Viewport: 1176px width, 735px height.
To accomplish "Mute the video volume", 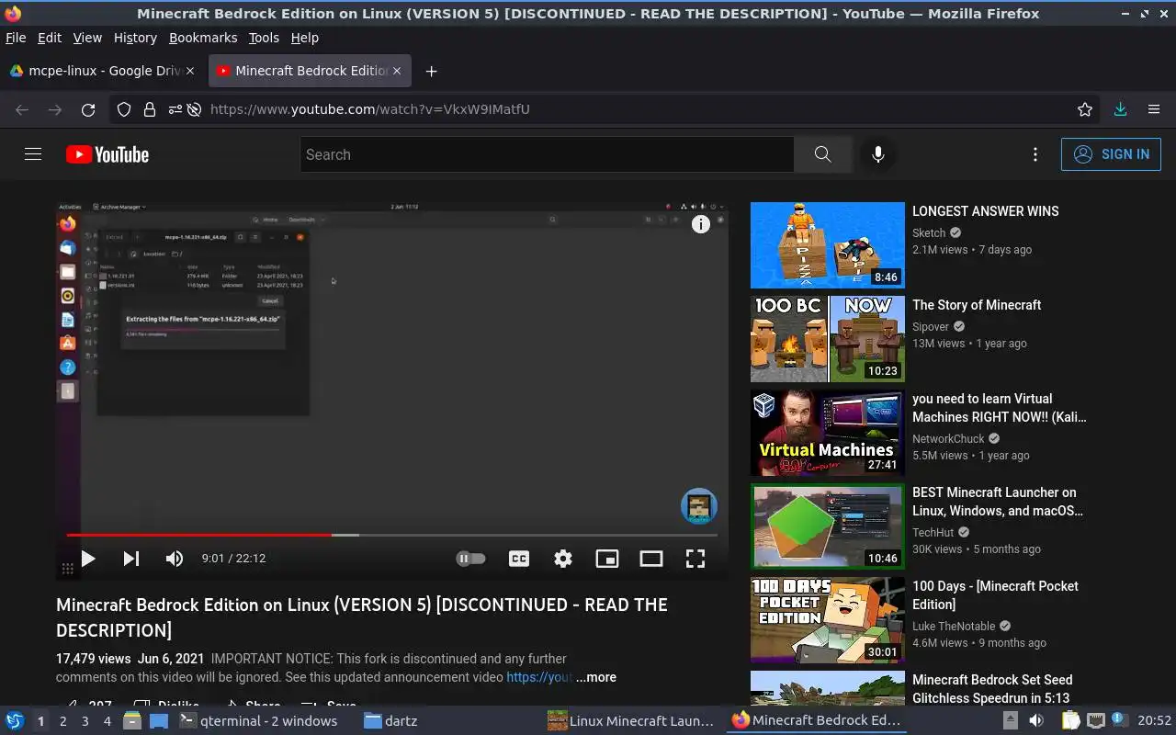I will (x=175, y=559).
